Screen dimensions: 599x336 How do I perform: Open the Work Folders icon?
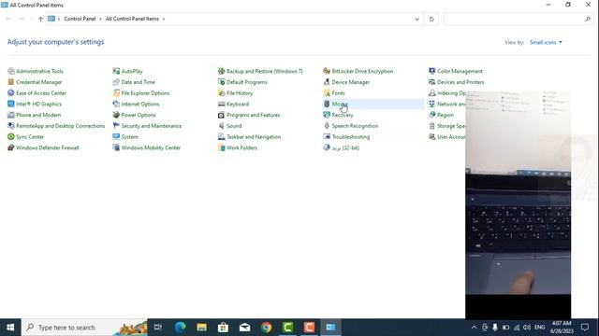pyautogui.click(x=221, y=147)
